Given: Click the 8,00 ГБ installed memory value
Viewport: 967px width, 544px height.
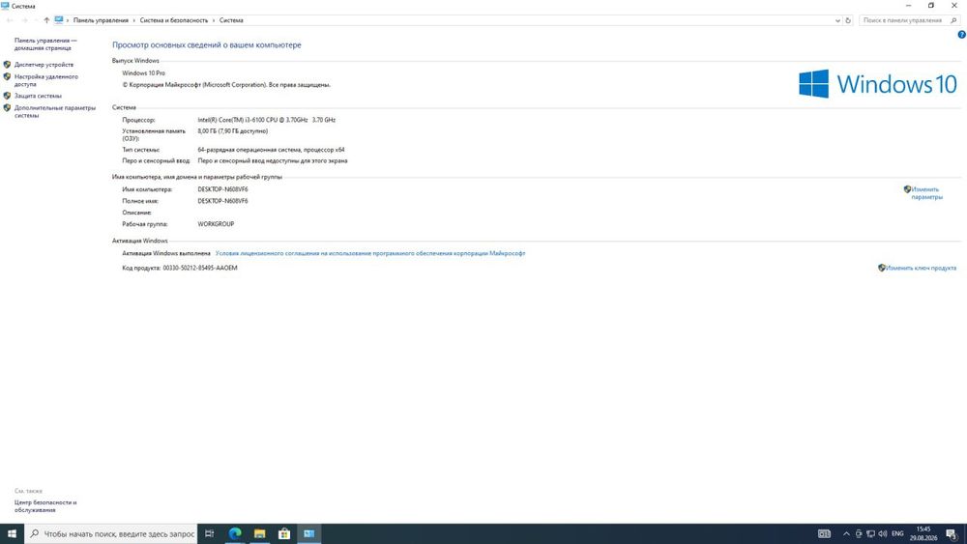Looking at the screenshot, I should 232,131.
